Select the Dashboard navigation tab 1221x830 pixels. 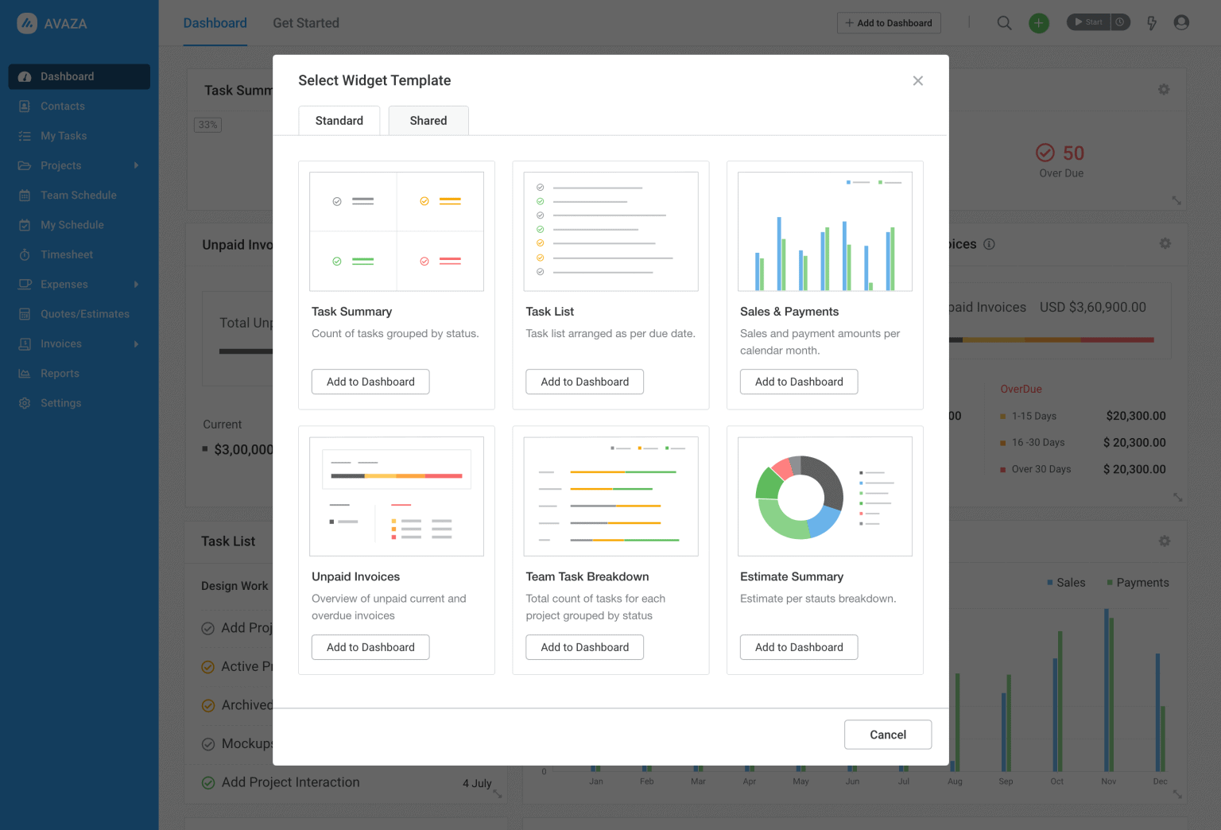(215, 23)
